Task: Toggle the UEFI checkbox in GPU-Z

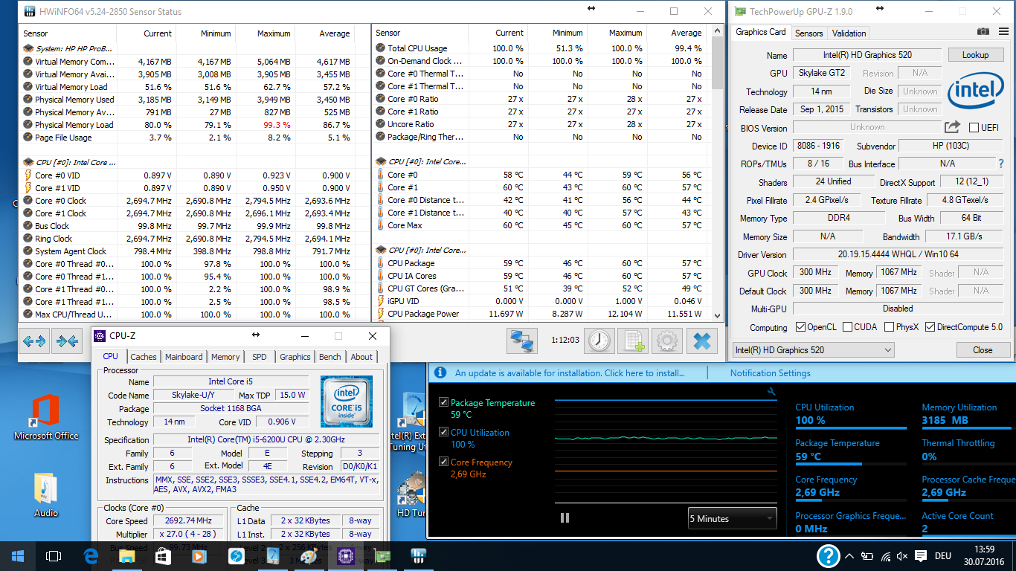Action: point(974,128)
